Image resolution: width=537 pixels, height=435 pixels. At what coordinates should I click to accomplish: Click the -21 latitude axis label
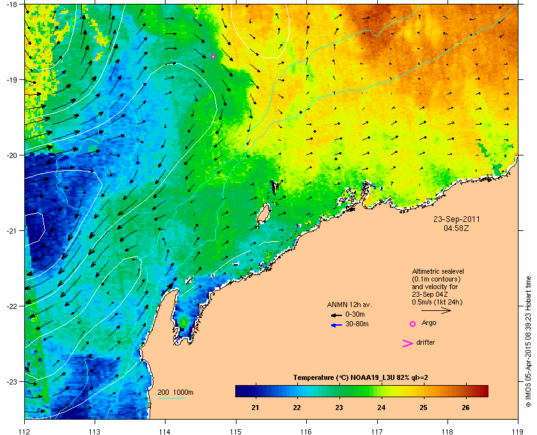(12, 231)
